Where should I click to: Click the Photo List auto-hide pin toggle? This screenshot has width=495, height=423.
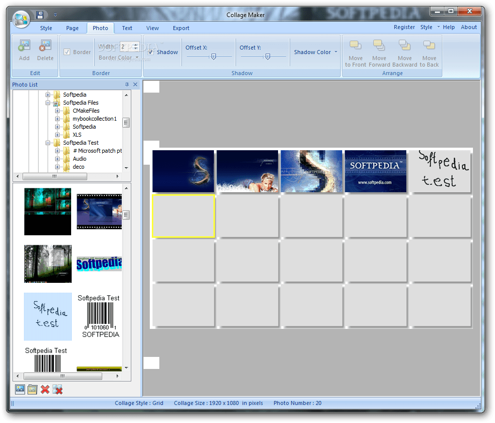pyautogui.click(x=126, y=85)
